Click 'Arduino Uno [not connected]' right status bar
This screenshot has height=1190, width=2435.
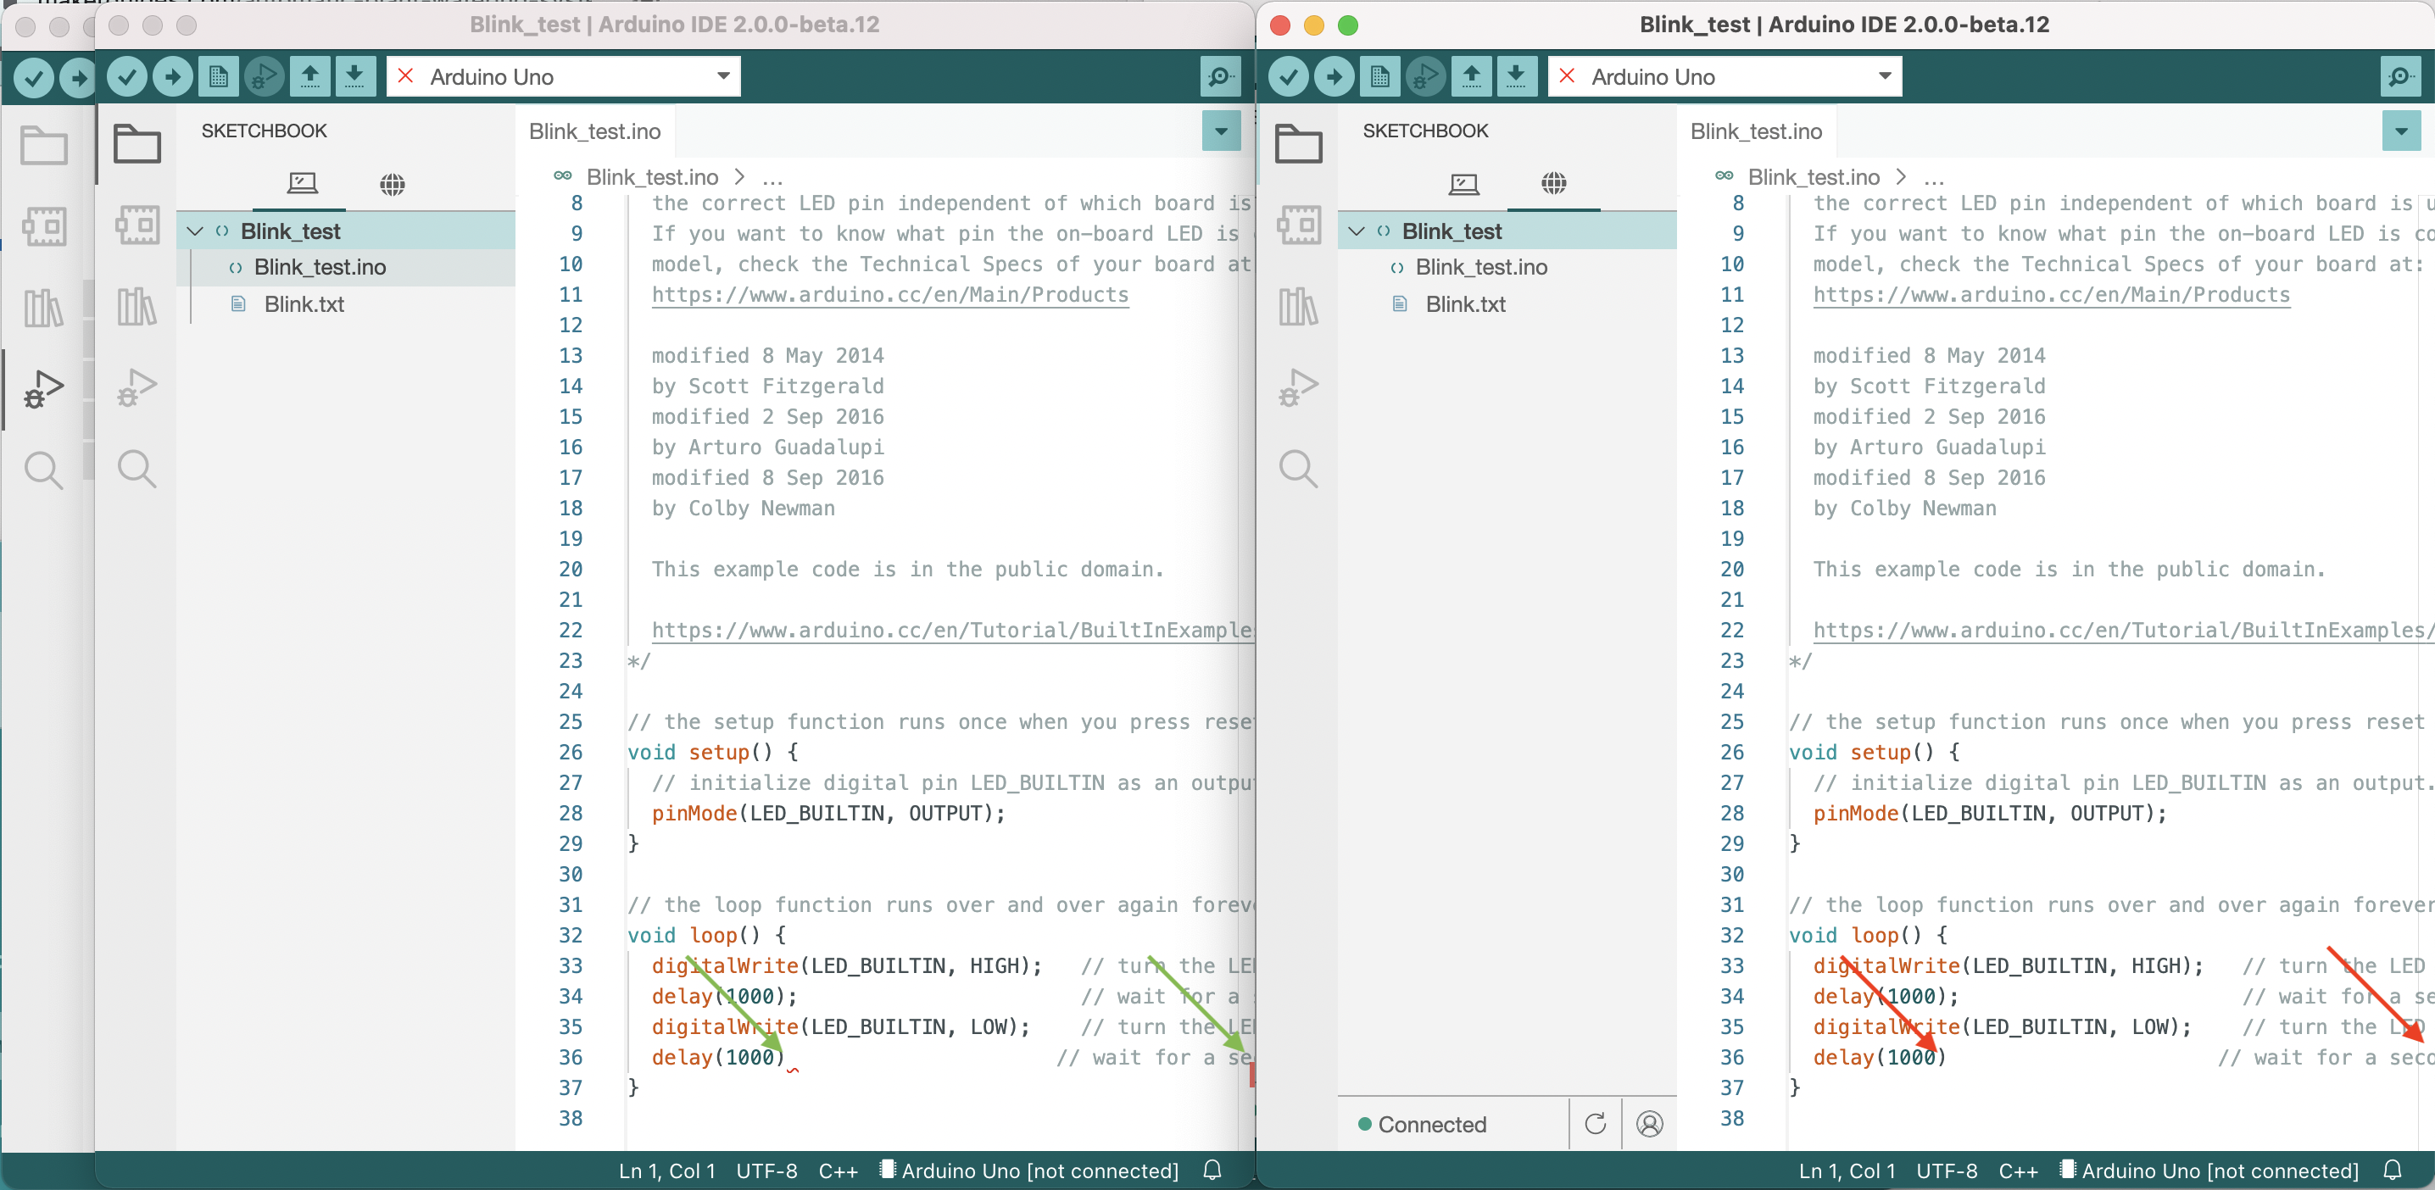click(x=2210, y=1171)
